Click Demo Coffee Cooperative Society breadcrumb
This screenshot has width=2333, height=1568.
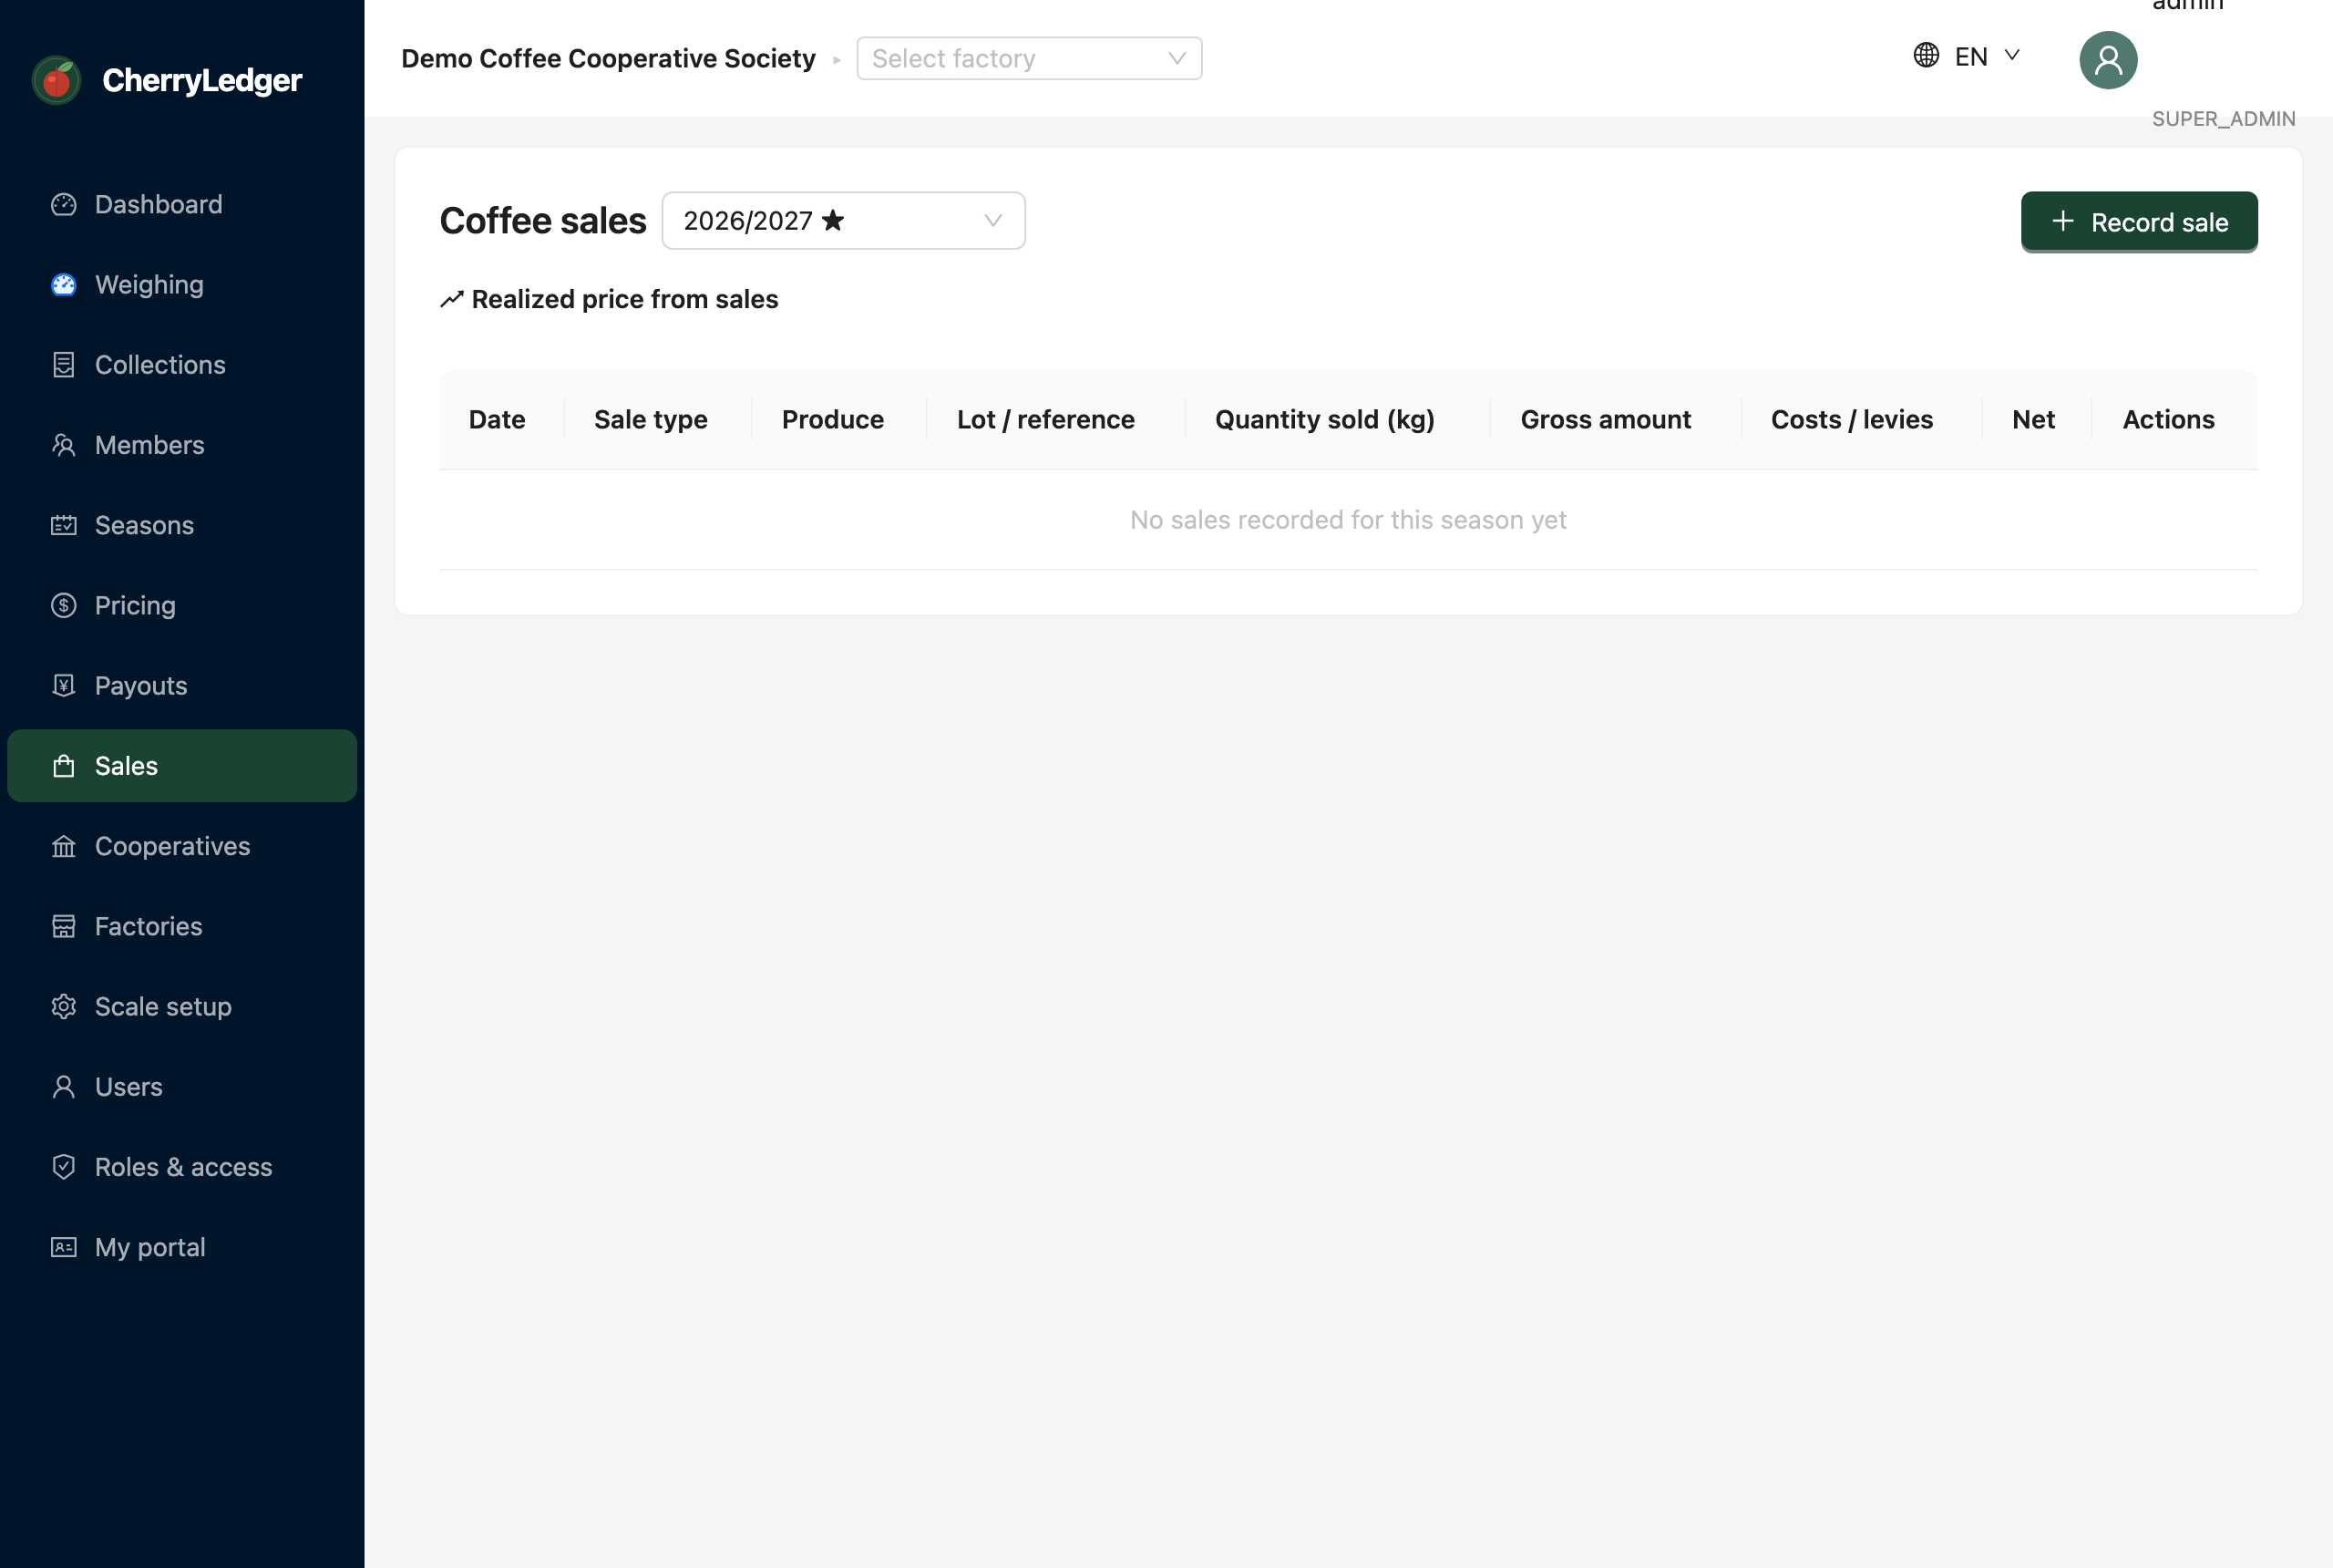click(x=608, y=58)
